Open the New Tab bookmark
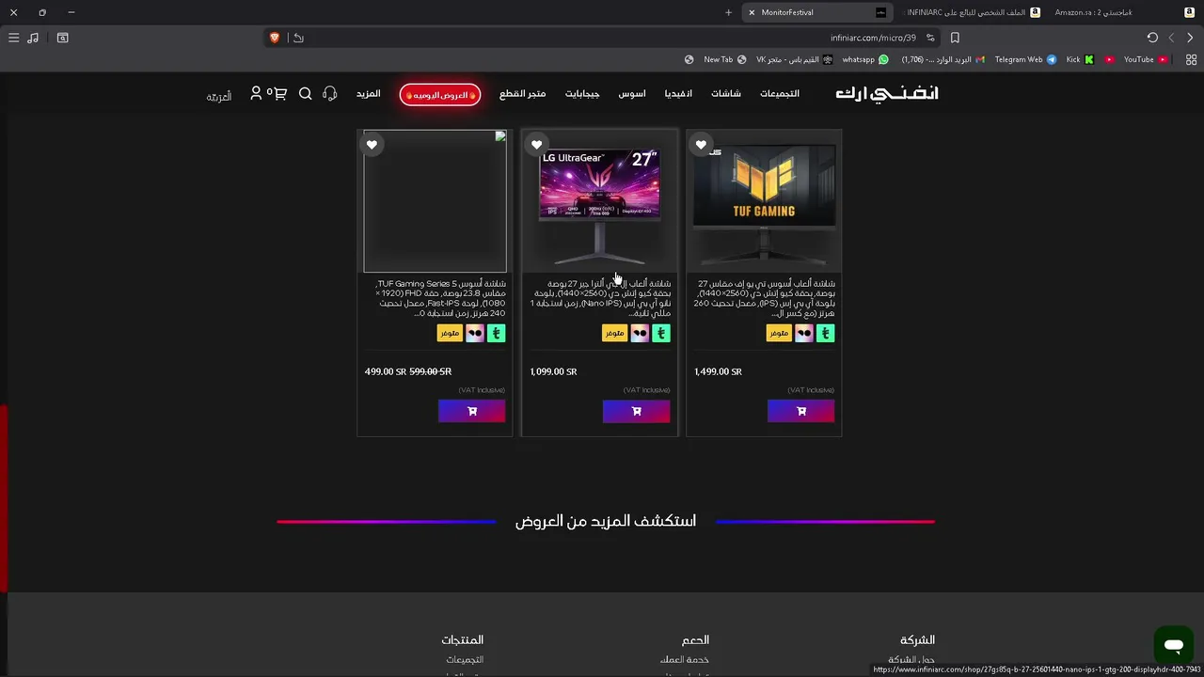This screenshot has height=677, width=1204. 725,59
